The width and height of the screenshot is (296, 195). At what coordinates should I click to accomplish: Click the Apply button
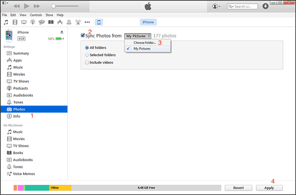pos(269,188)
